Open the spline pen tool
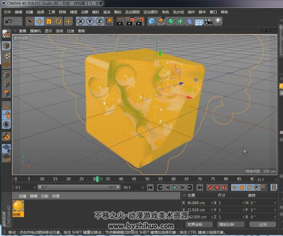283x236 pixels. tap(161, 21)
